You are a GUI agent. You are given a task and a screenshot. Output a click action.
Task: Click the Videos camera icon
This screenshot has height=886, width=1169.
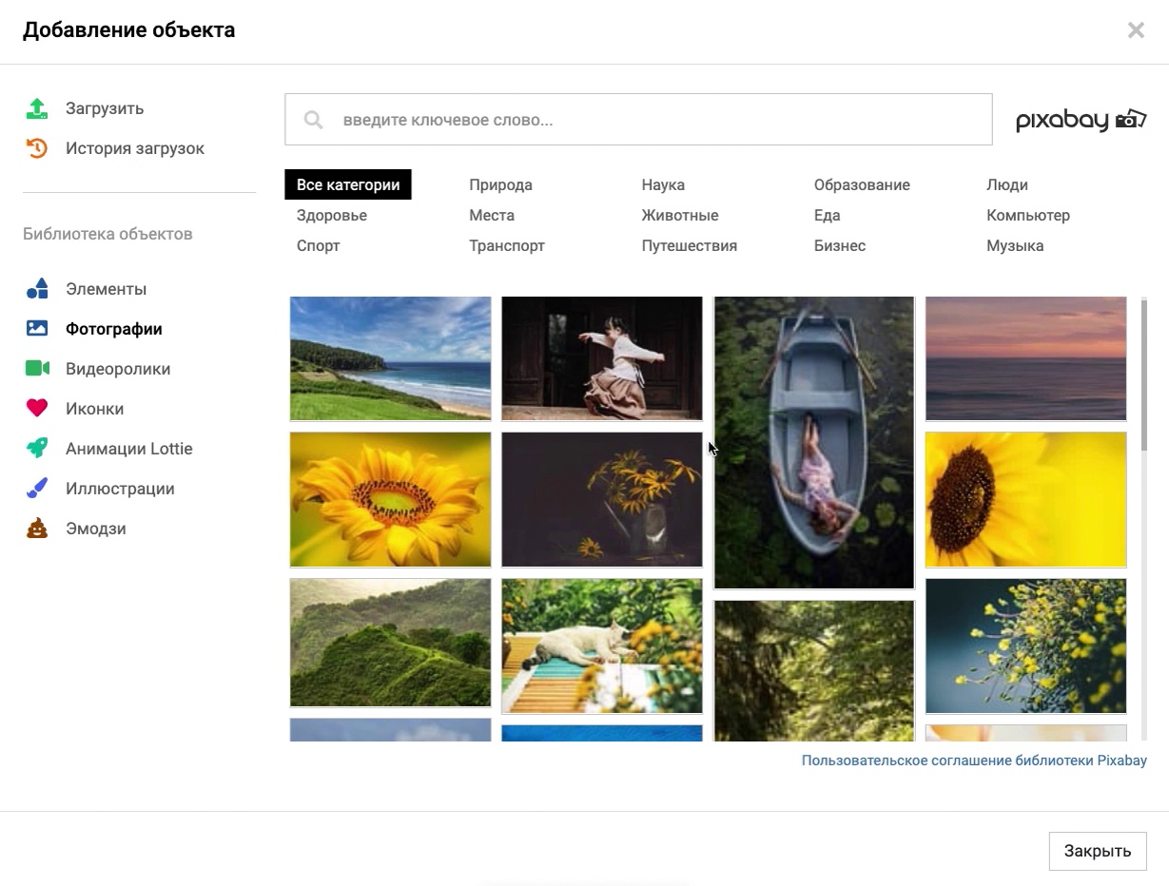click(36, 369)
